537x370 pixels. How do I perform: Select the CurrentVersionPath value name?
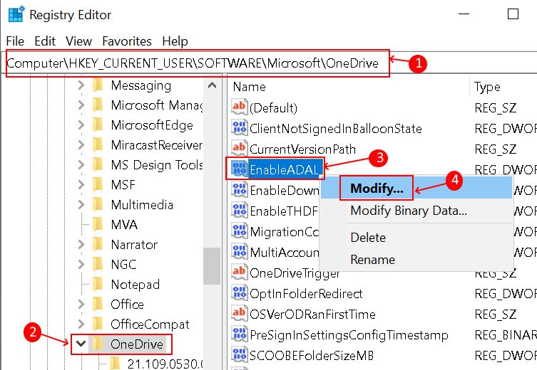(x=303, y=149)
